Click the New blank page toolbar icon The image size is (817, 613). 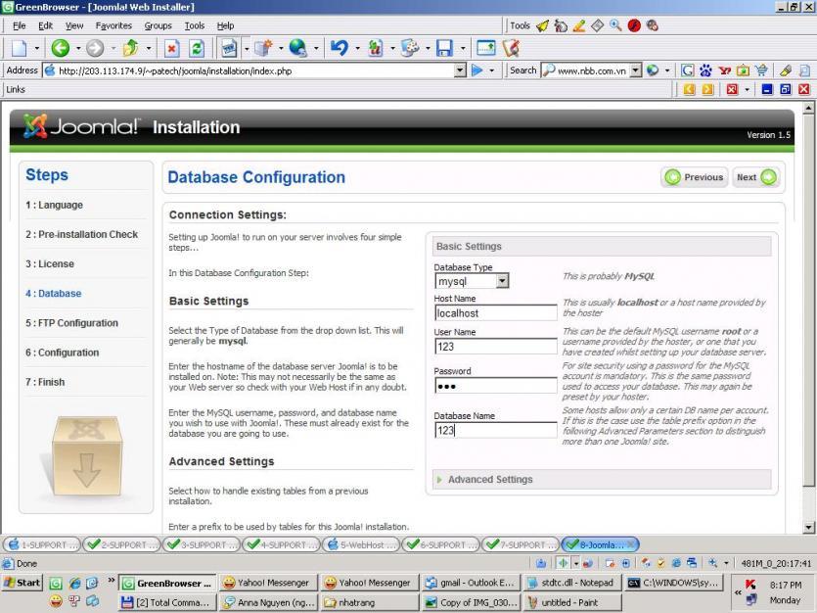(x=20, y=49)
